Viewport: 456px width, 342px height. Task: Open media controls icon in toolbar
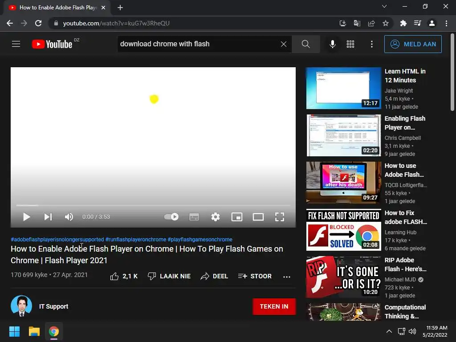417,23
